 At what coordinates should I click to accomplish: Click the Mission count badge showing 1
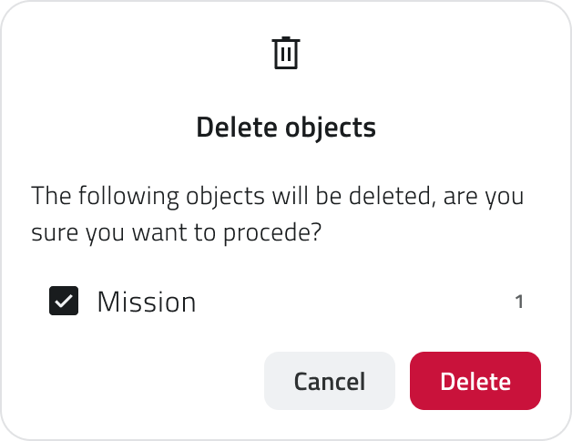[x=519, y=302]
